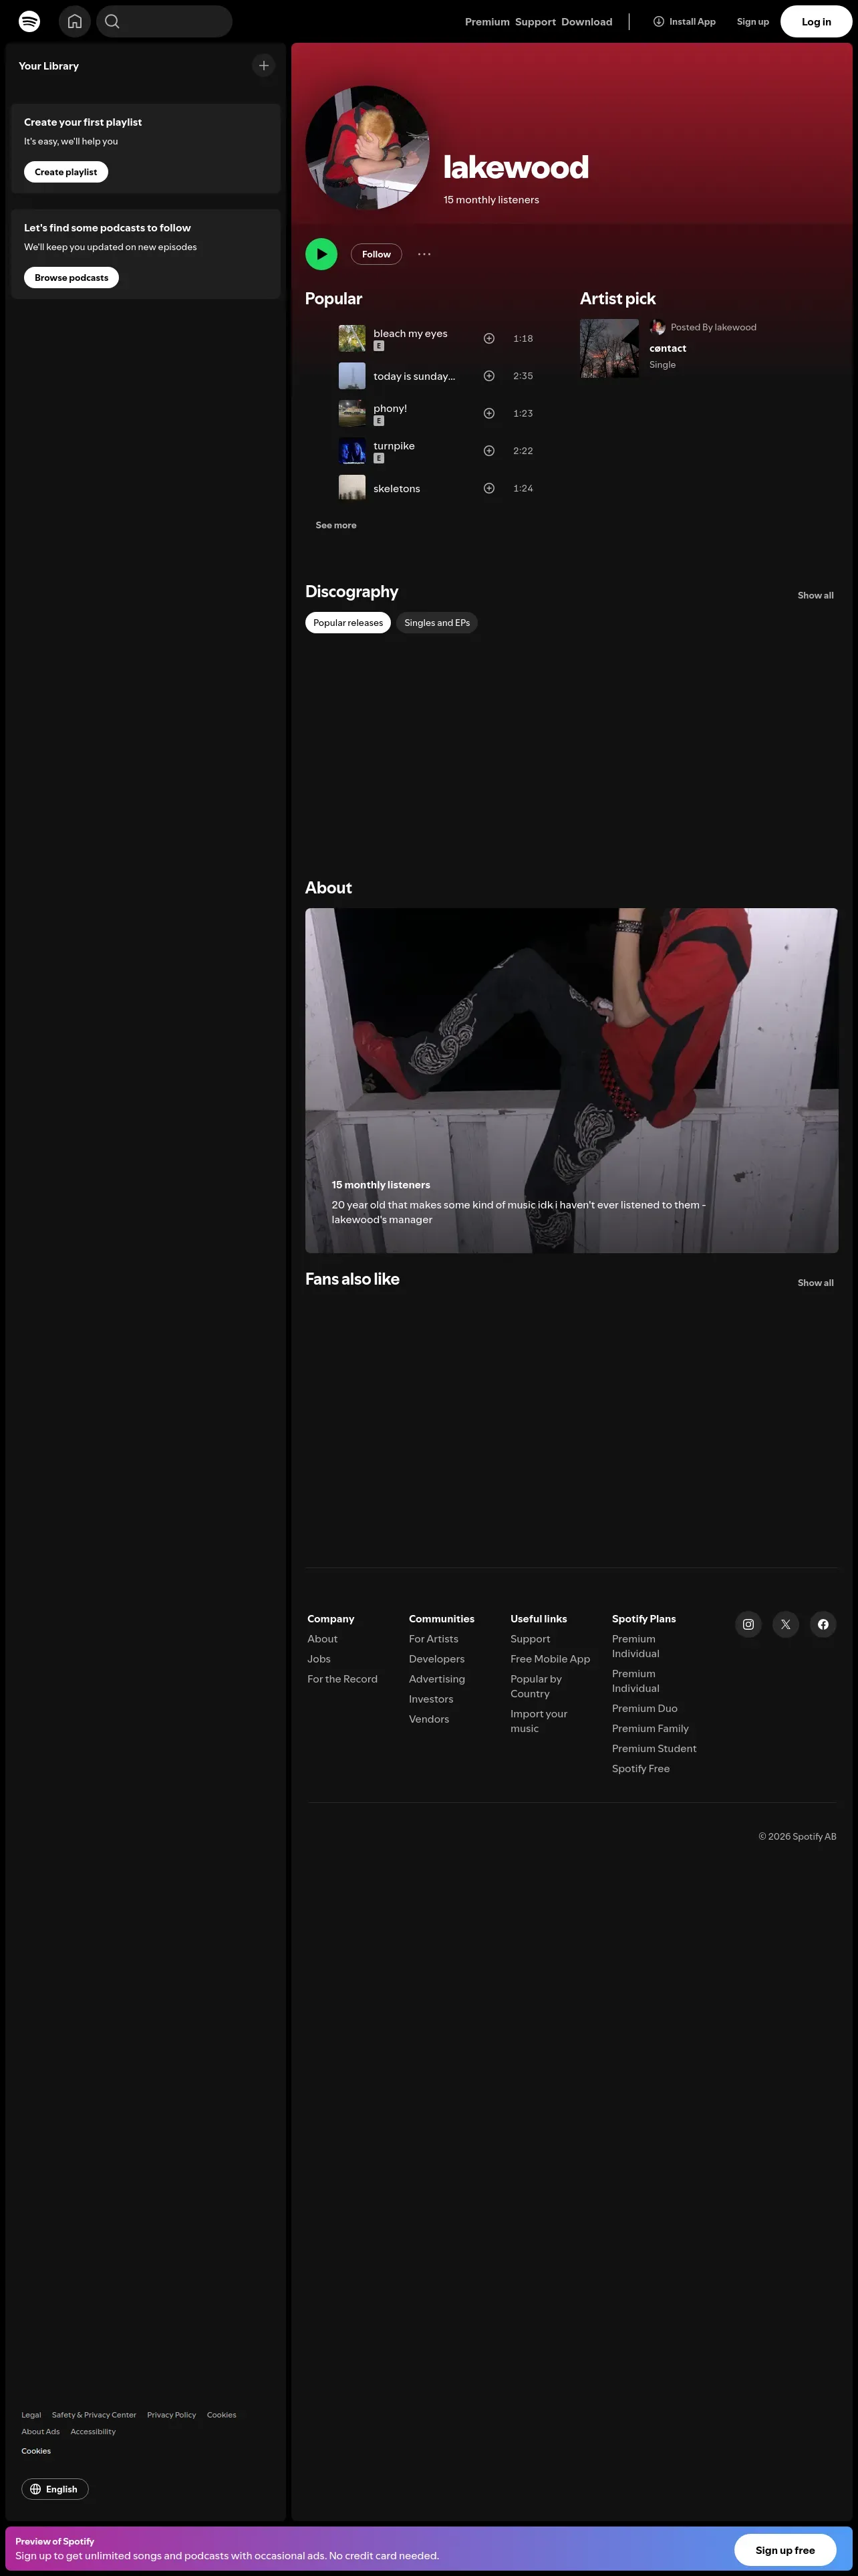Expand the Popular list with See more
Viewport: 858px width, 2576px height.
coord(335,525)
